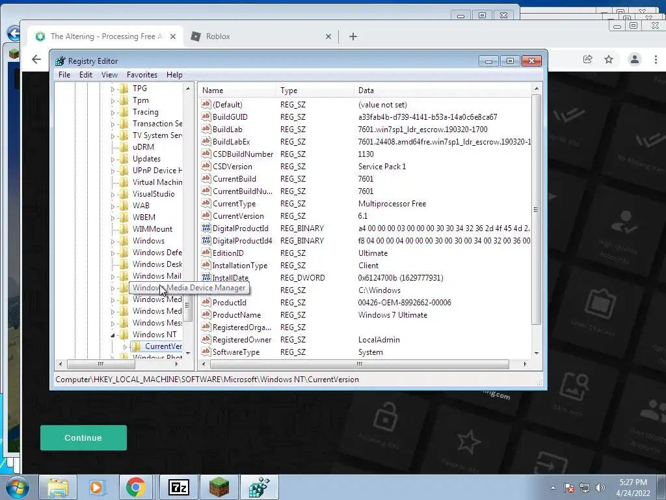Close The Altening browser tab
666x500 pixels.
point(173,36)
